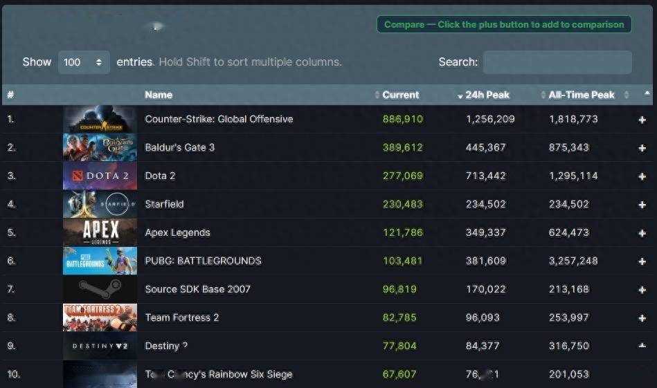Click all-time peak value 3,257,248
The width and height of the screenshot is (657, 388).
tap(573, 261)
